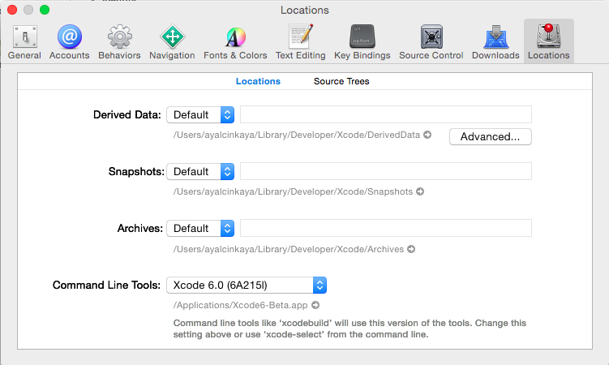The height and width of the screenshot is (365, 609).
Task: Click the Derived Data path field
Action: [x=386, y=114]
